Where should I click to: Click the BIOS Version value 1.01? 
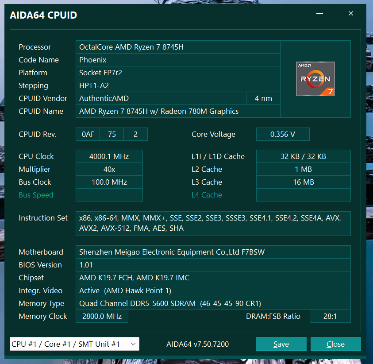(x=213, y=265)
